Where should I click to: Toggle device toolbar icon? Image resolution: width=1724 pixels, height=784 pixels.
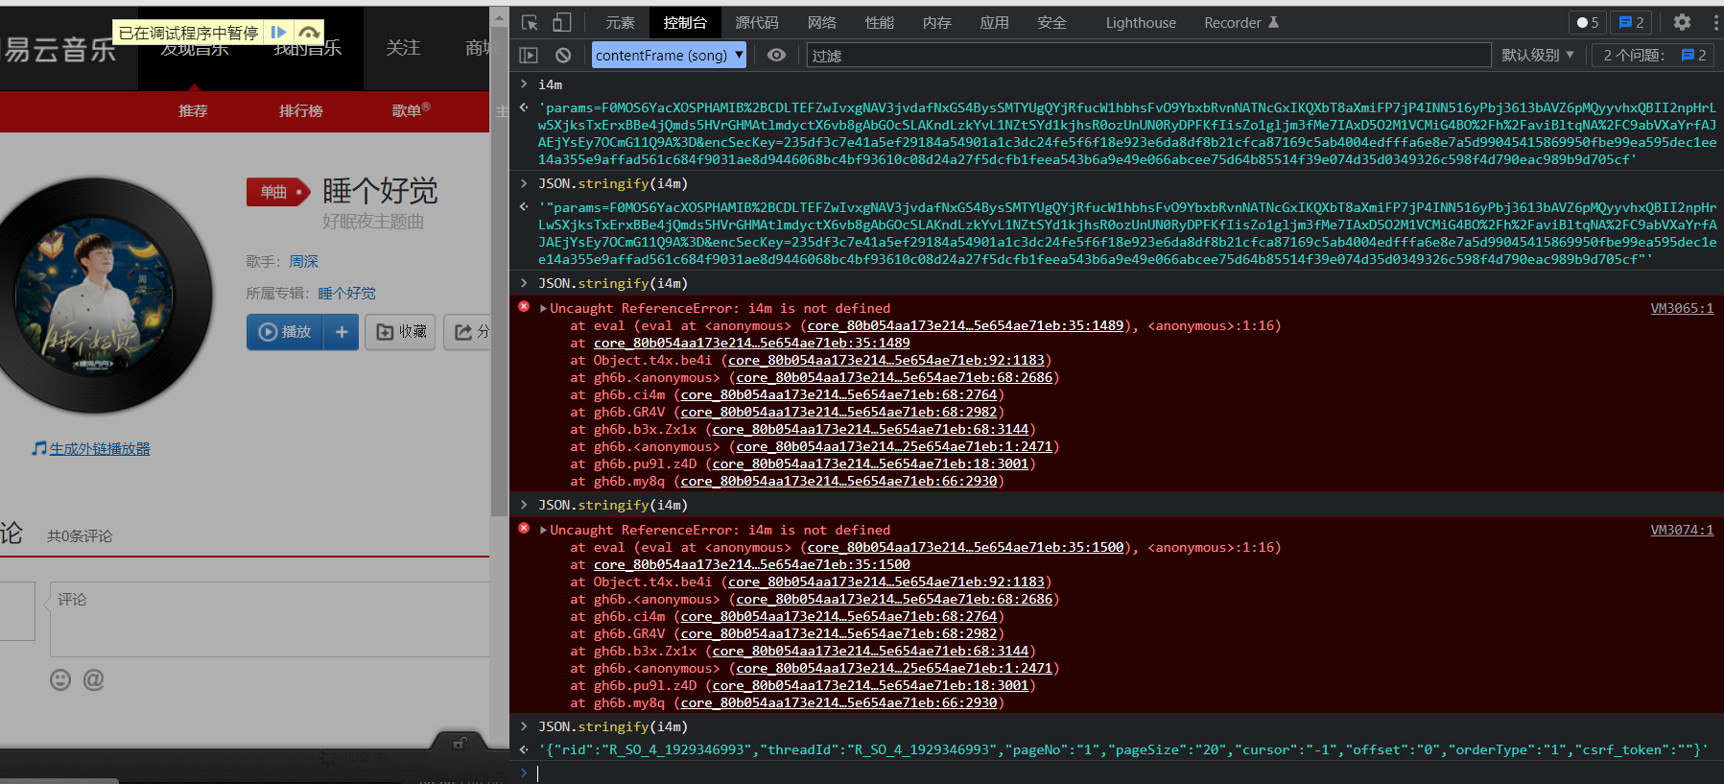click(x=562, y=22)
